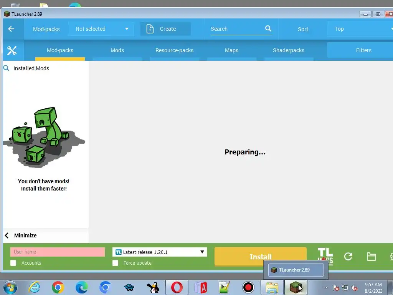Click the magnifier icon in Search field

click(268, 28)
